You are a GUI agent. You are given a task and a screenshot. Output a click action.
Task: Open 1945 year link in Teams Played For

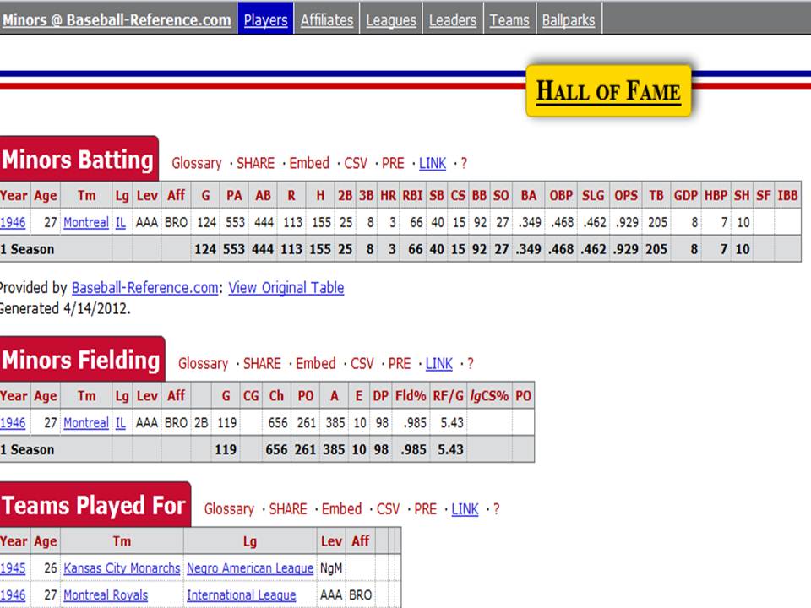tap(13, 568)
